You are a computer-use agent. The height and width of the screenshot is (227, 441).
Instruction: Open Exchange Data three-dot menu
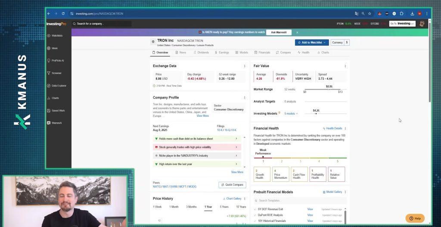245,66
